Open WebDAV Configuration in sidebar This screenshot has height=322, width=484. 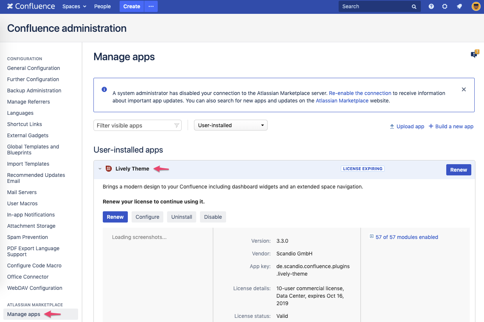35,288
